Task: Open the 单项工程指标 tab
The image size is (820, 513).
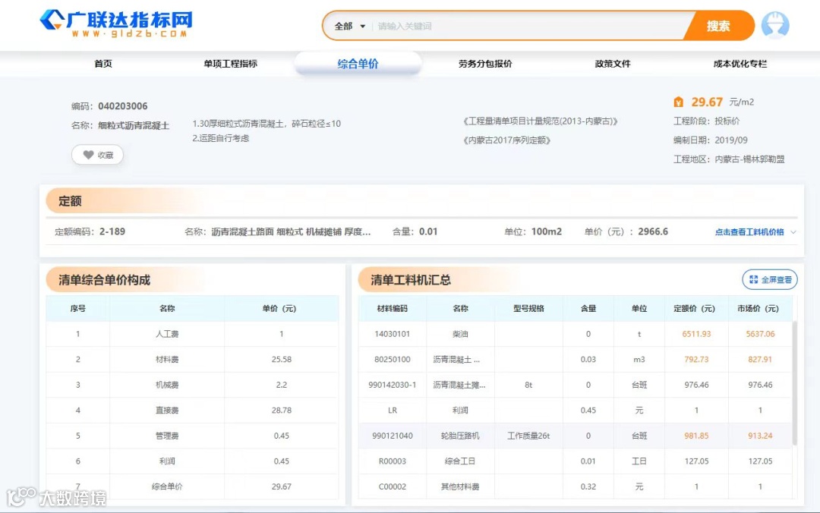Action: click(x=231, y=64)
